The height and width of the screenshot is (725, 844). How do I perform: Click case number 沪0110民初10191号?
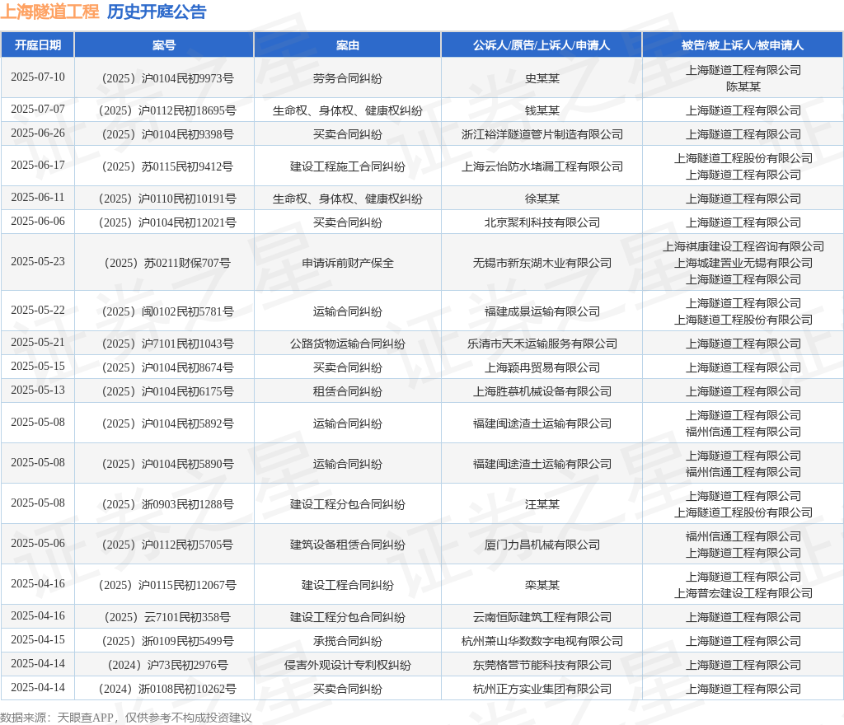[x=167, y=199]
